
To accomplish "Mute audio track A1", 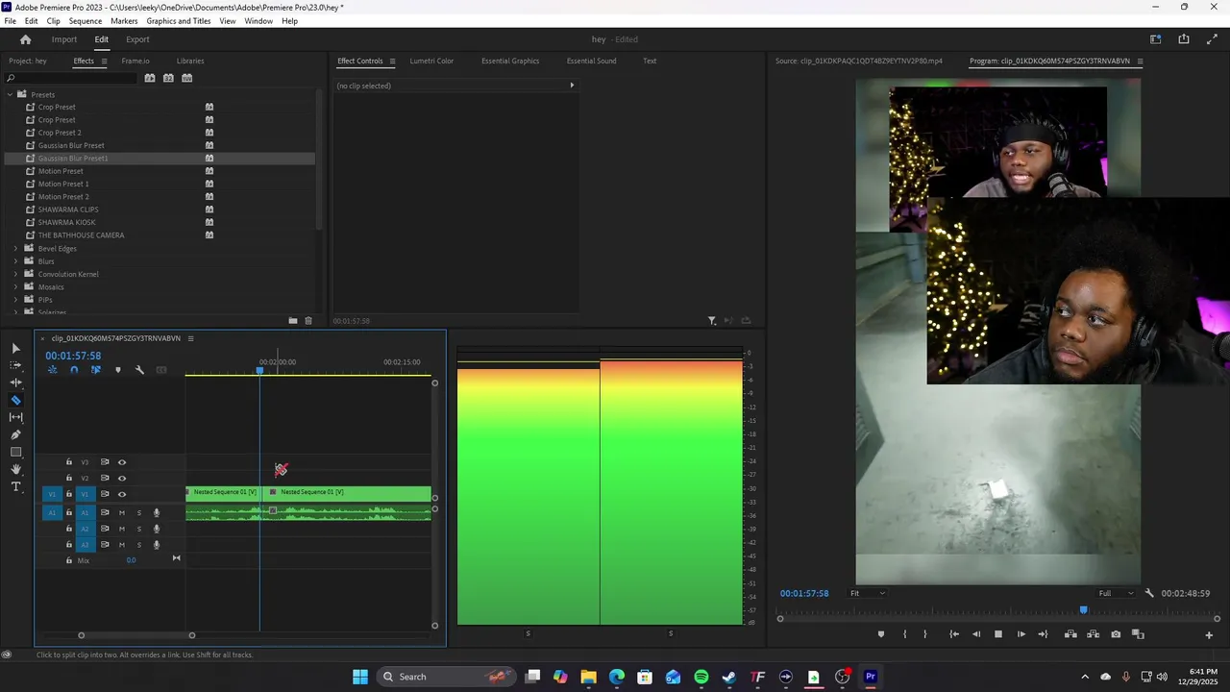I will (x=122, y=513).
